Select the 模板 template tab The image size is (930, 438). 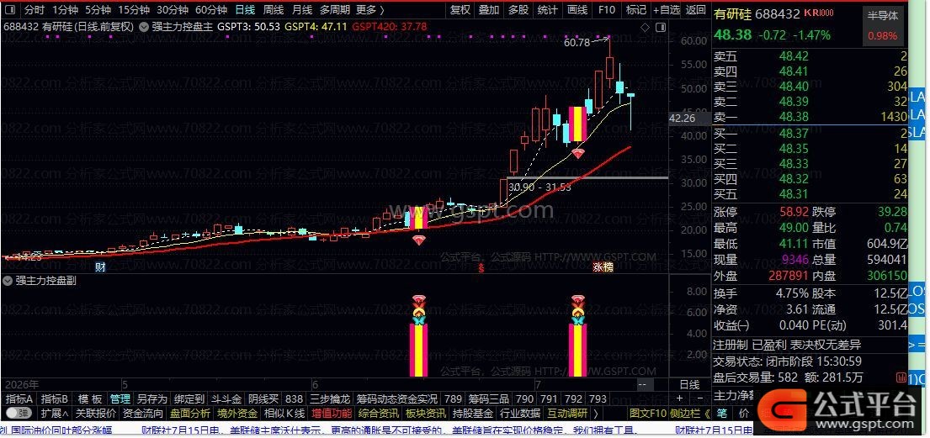pyautogui.click(x=89, y=398)
